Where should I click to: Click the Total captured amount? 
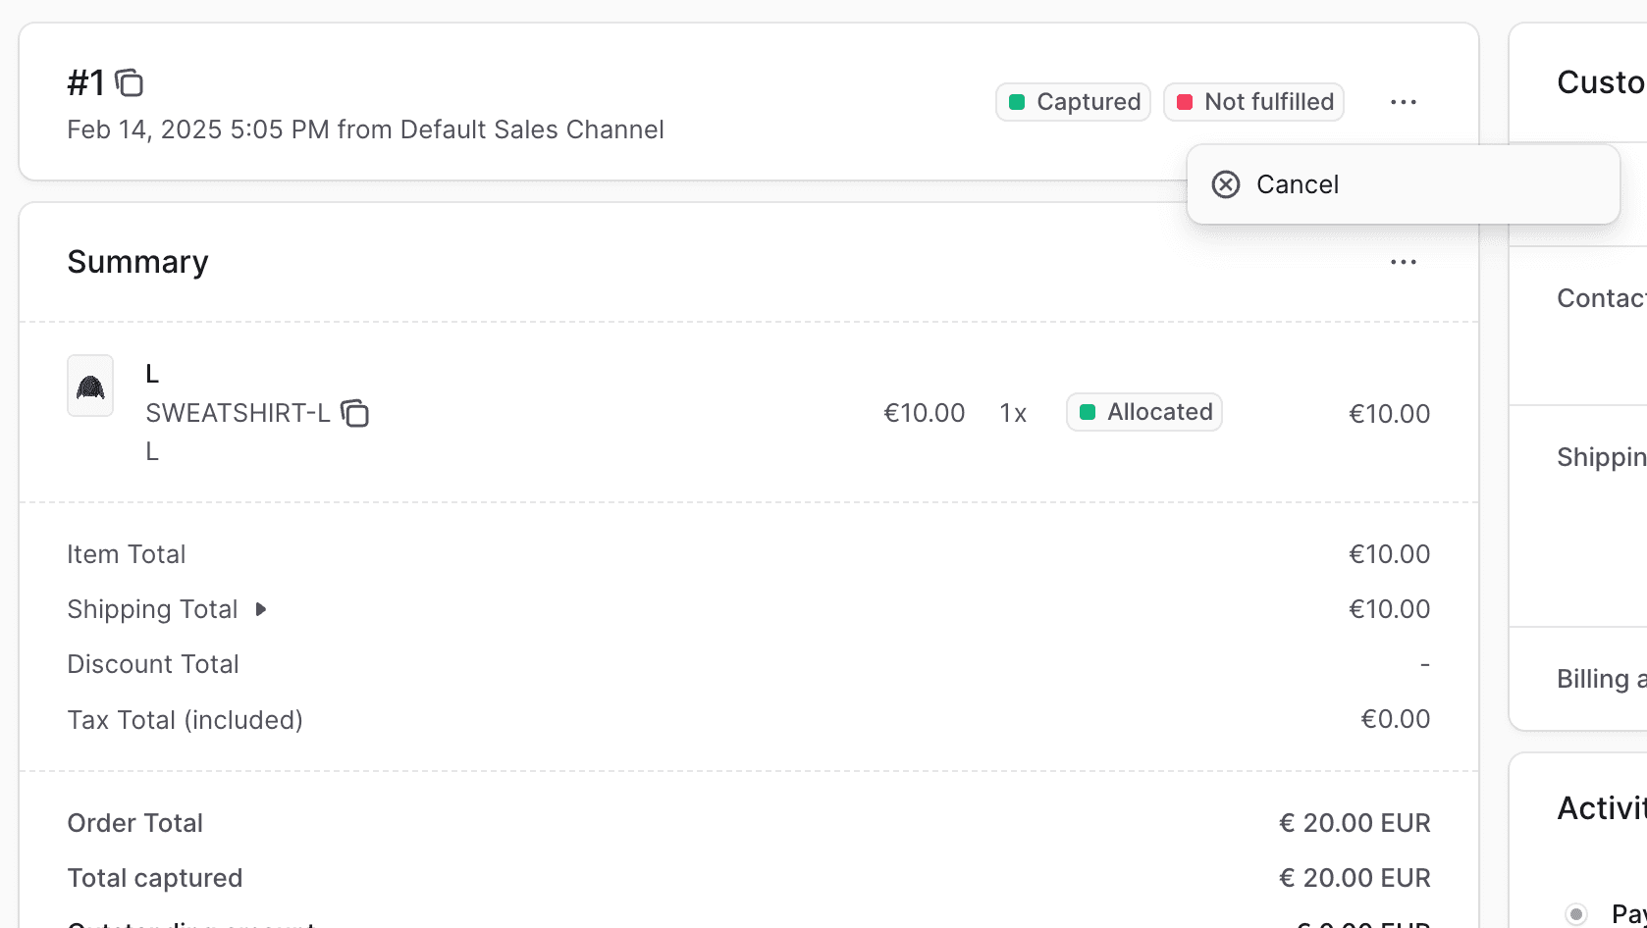point(1354,878)
